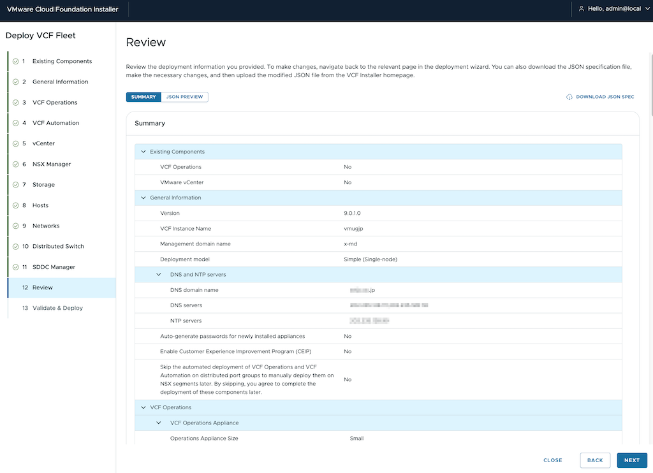Click the checkmark icon for Existing Components step
Viewport: 653px width, 473px height.
click(16, 61)
